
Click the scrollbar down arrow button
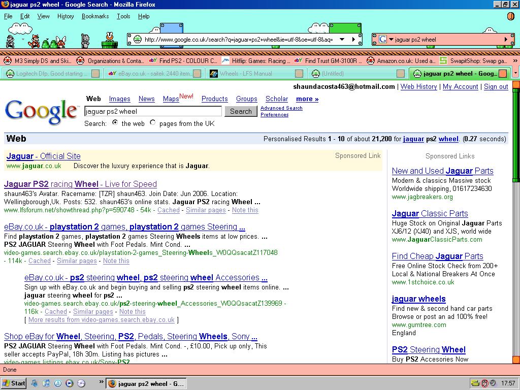point(516,360)
